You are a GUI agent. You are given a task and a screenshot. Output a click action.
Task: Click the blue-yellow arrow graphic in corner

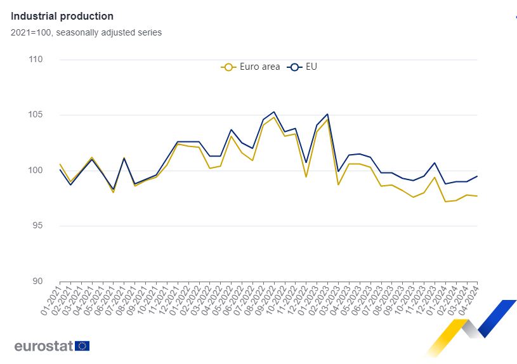click(473, 327)
